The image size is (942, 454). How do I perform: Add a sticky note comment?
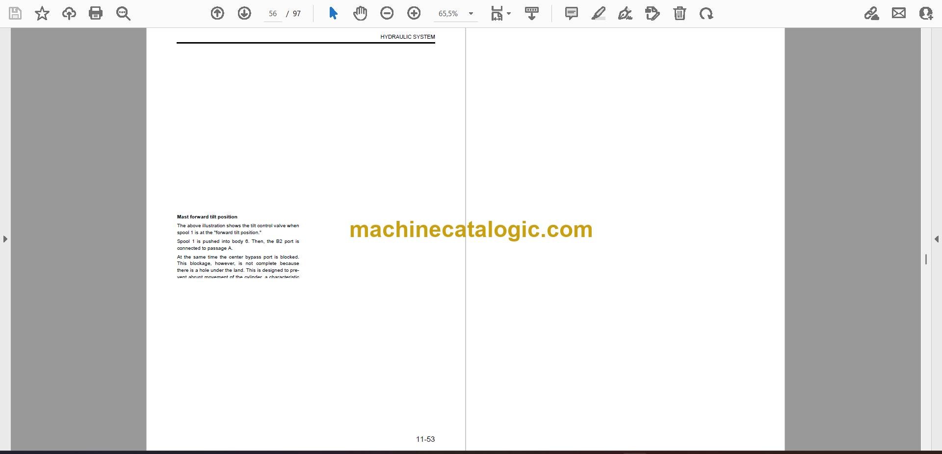[x=572, y=13]
